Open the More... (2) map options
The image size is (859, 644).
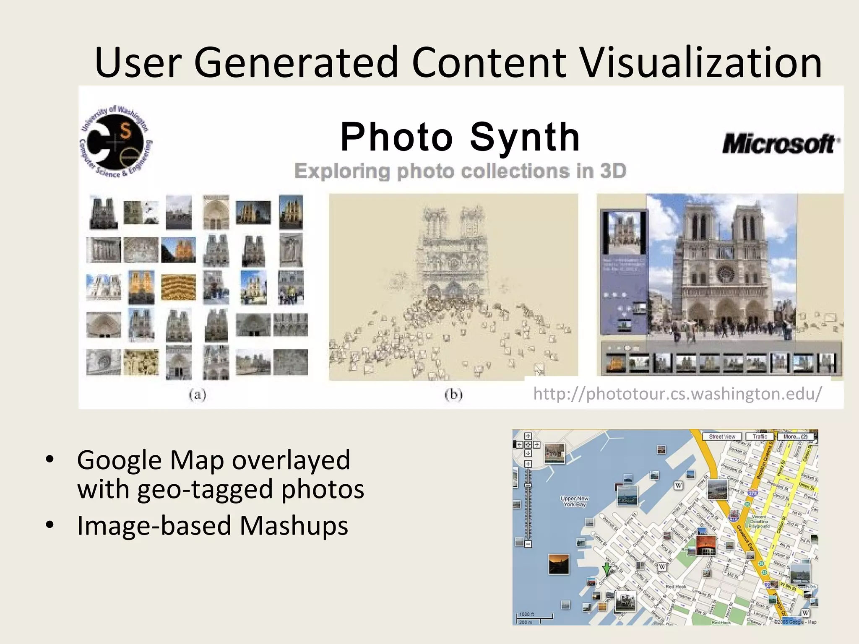coord(795,436)
